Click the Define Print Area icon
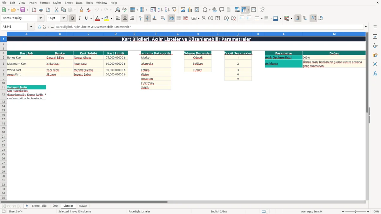This screenshot has width=381, height=214. 237,10
